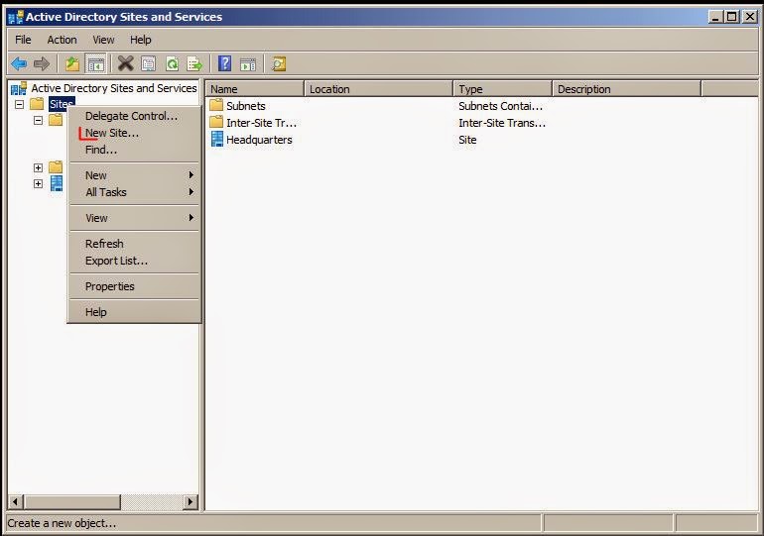This screenshot has height=536, width=764.
Task: Click the Subnets Contai... type cell
Action: [x=500, y=106]
